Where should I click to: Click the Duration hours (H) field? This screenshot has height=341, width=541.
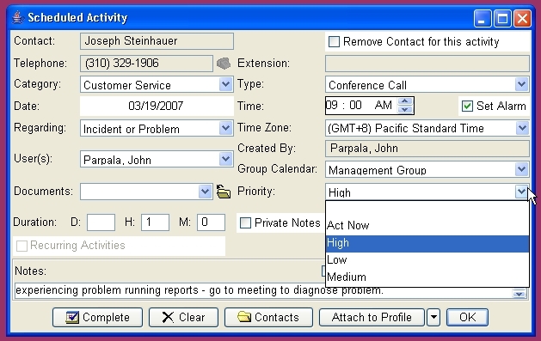(155, 222)
